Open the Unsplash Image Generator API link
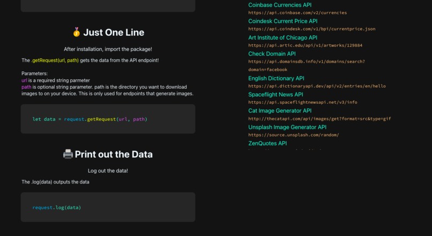The width and height of the screenshot is (432, 236). pyautogui.click(x=287, y=127)
